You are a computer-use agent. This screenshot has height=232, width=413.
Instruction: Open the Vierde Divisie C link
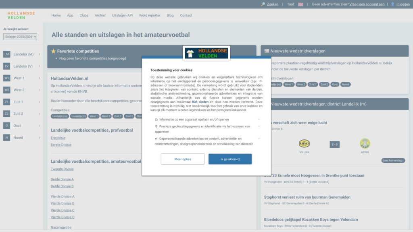(x=63, y=210)
